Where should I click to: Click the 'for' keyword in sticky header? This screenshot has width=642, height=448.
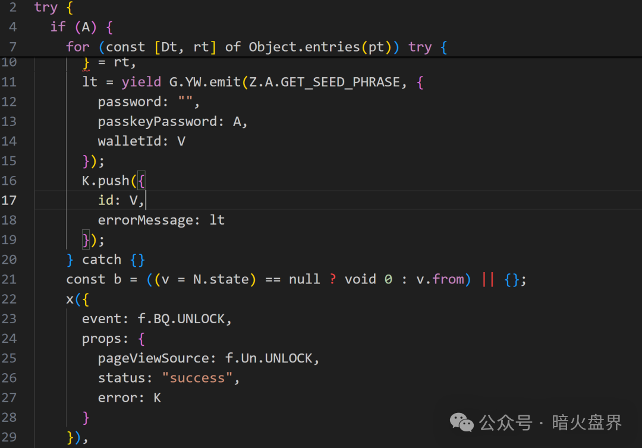pos(78,46)
